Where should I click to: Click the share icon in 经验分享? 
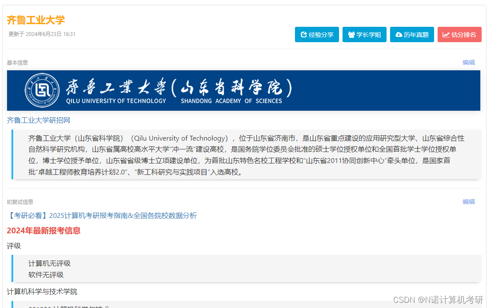[304, 35]
